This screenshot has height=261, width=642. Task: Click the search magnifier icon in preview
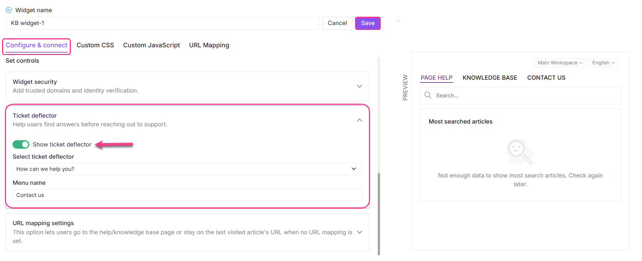pyautogui.click(x=428, y=95)
